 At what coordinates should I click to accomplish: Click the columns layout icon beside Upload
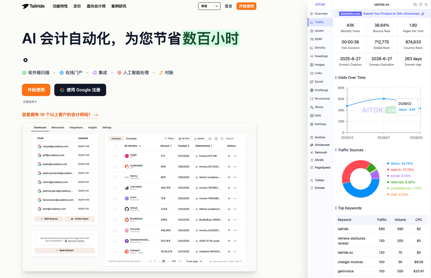[216, 138]
